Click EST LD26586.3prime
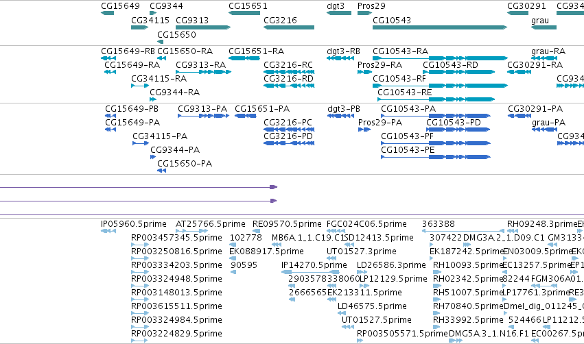Viewport: 584px width, 344px height. [x=391, y=265]
